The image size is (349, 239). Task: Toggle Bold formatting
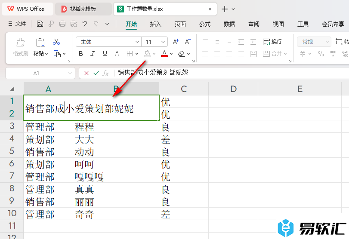(81, 54)
